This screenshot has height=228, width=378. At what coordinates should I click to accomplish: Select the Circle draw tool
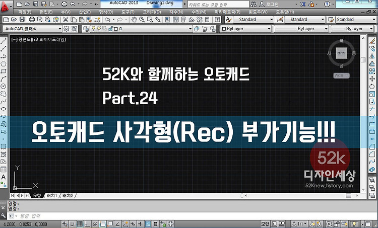tap(4, 86)
